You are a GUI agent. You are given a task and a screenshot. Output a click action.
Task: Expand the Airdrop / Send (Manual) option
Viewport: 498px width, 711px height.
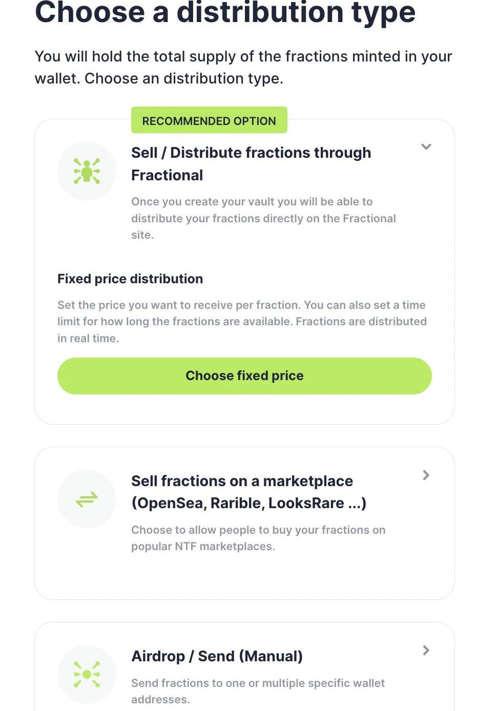[426, 651]
